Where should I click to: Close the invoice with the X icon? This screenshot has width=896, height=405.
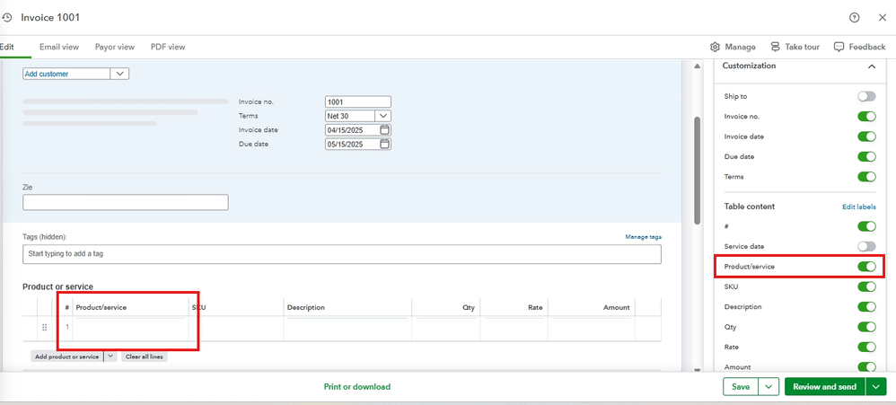[883, 18]
